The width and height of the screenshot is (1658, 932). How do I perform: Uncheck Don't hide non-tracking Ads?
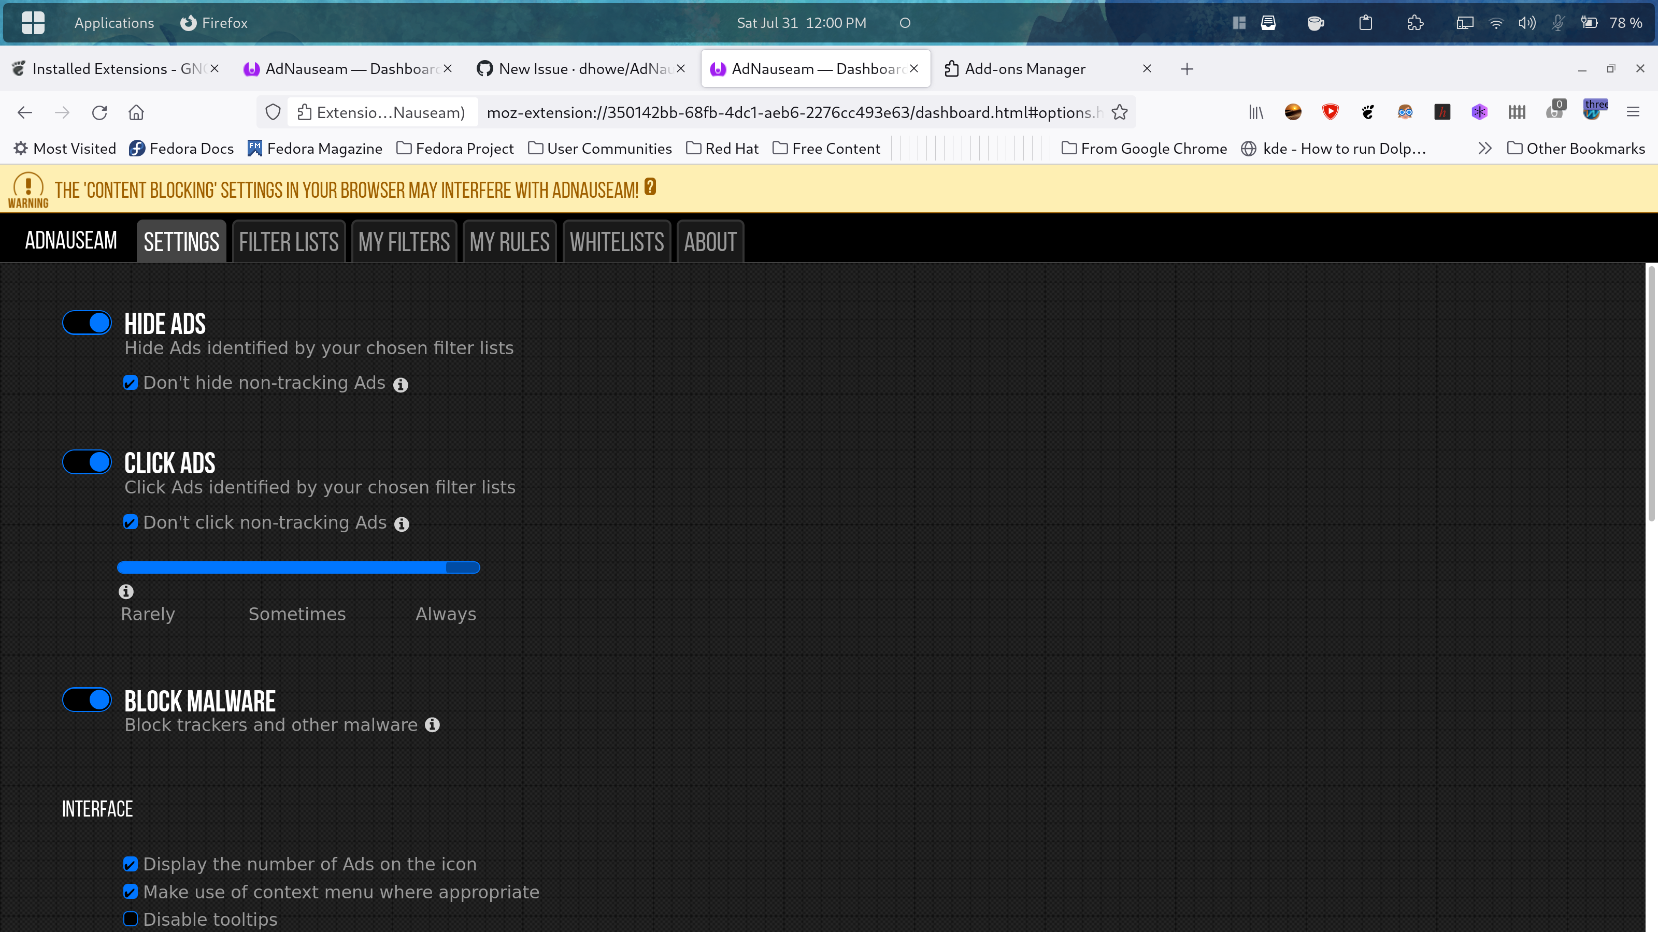131,382
